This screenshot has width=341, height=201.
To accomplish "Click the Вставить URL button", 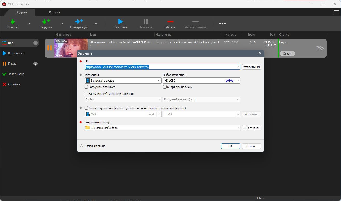I will click(x=251, y=67).
